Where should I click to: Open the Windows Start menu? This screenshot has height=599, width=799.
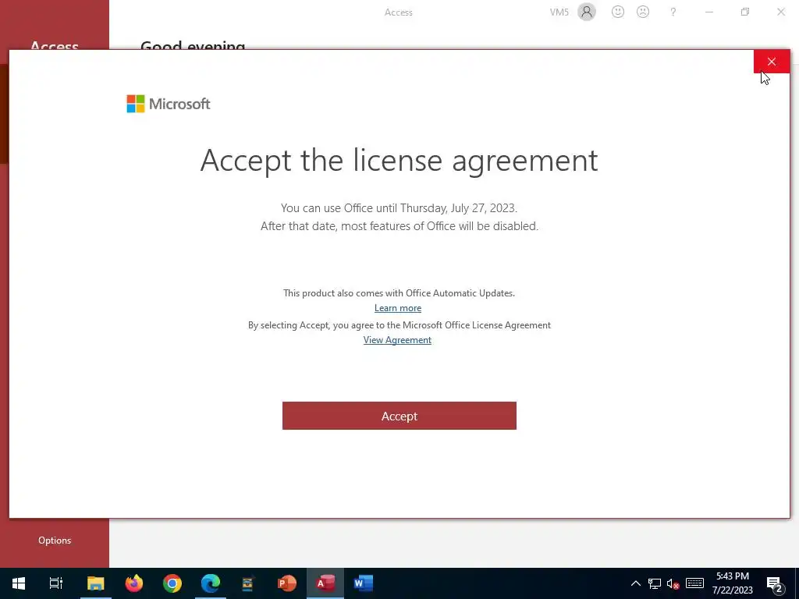(19, 583)
